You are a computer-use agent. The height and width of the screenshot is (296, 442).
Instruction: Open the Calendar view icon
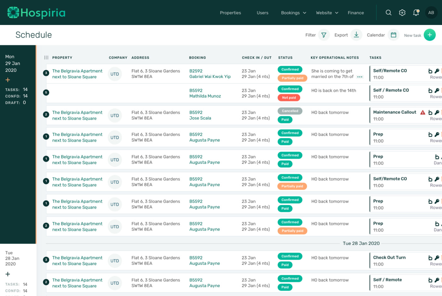393,35
